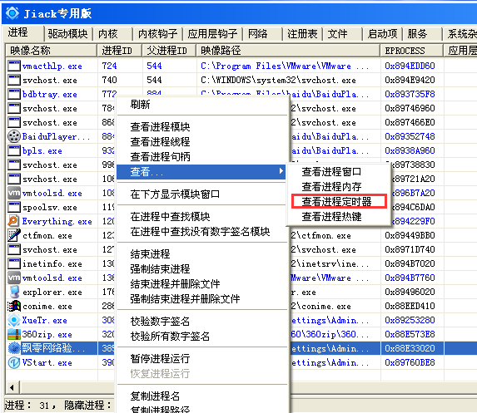Click the bdbtray.exe process icon
Screen dimensions: 477x413
point(13,94)
